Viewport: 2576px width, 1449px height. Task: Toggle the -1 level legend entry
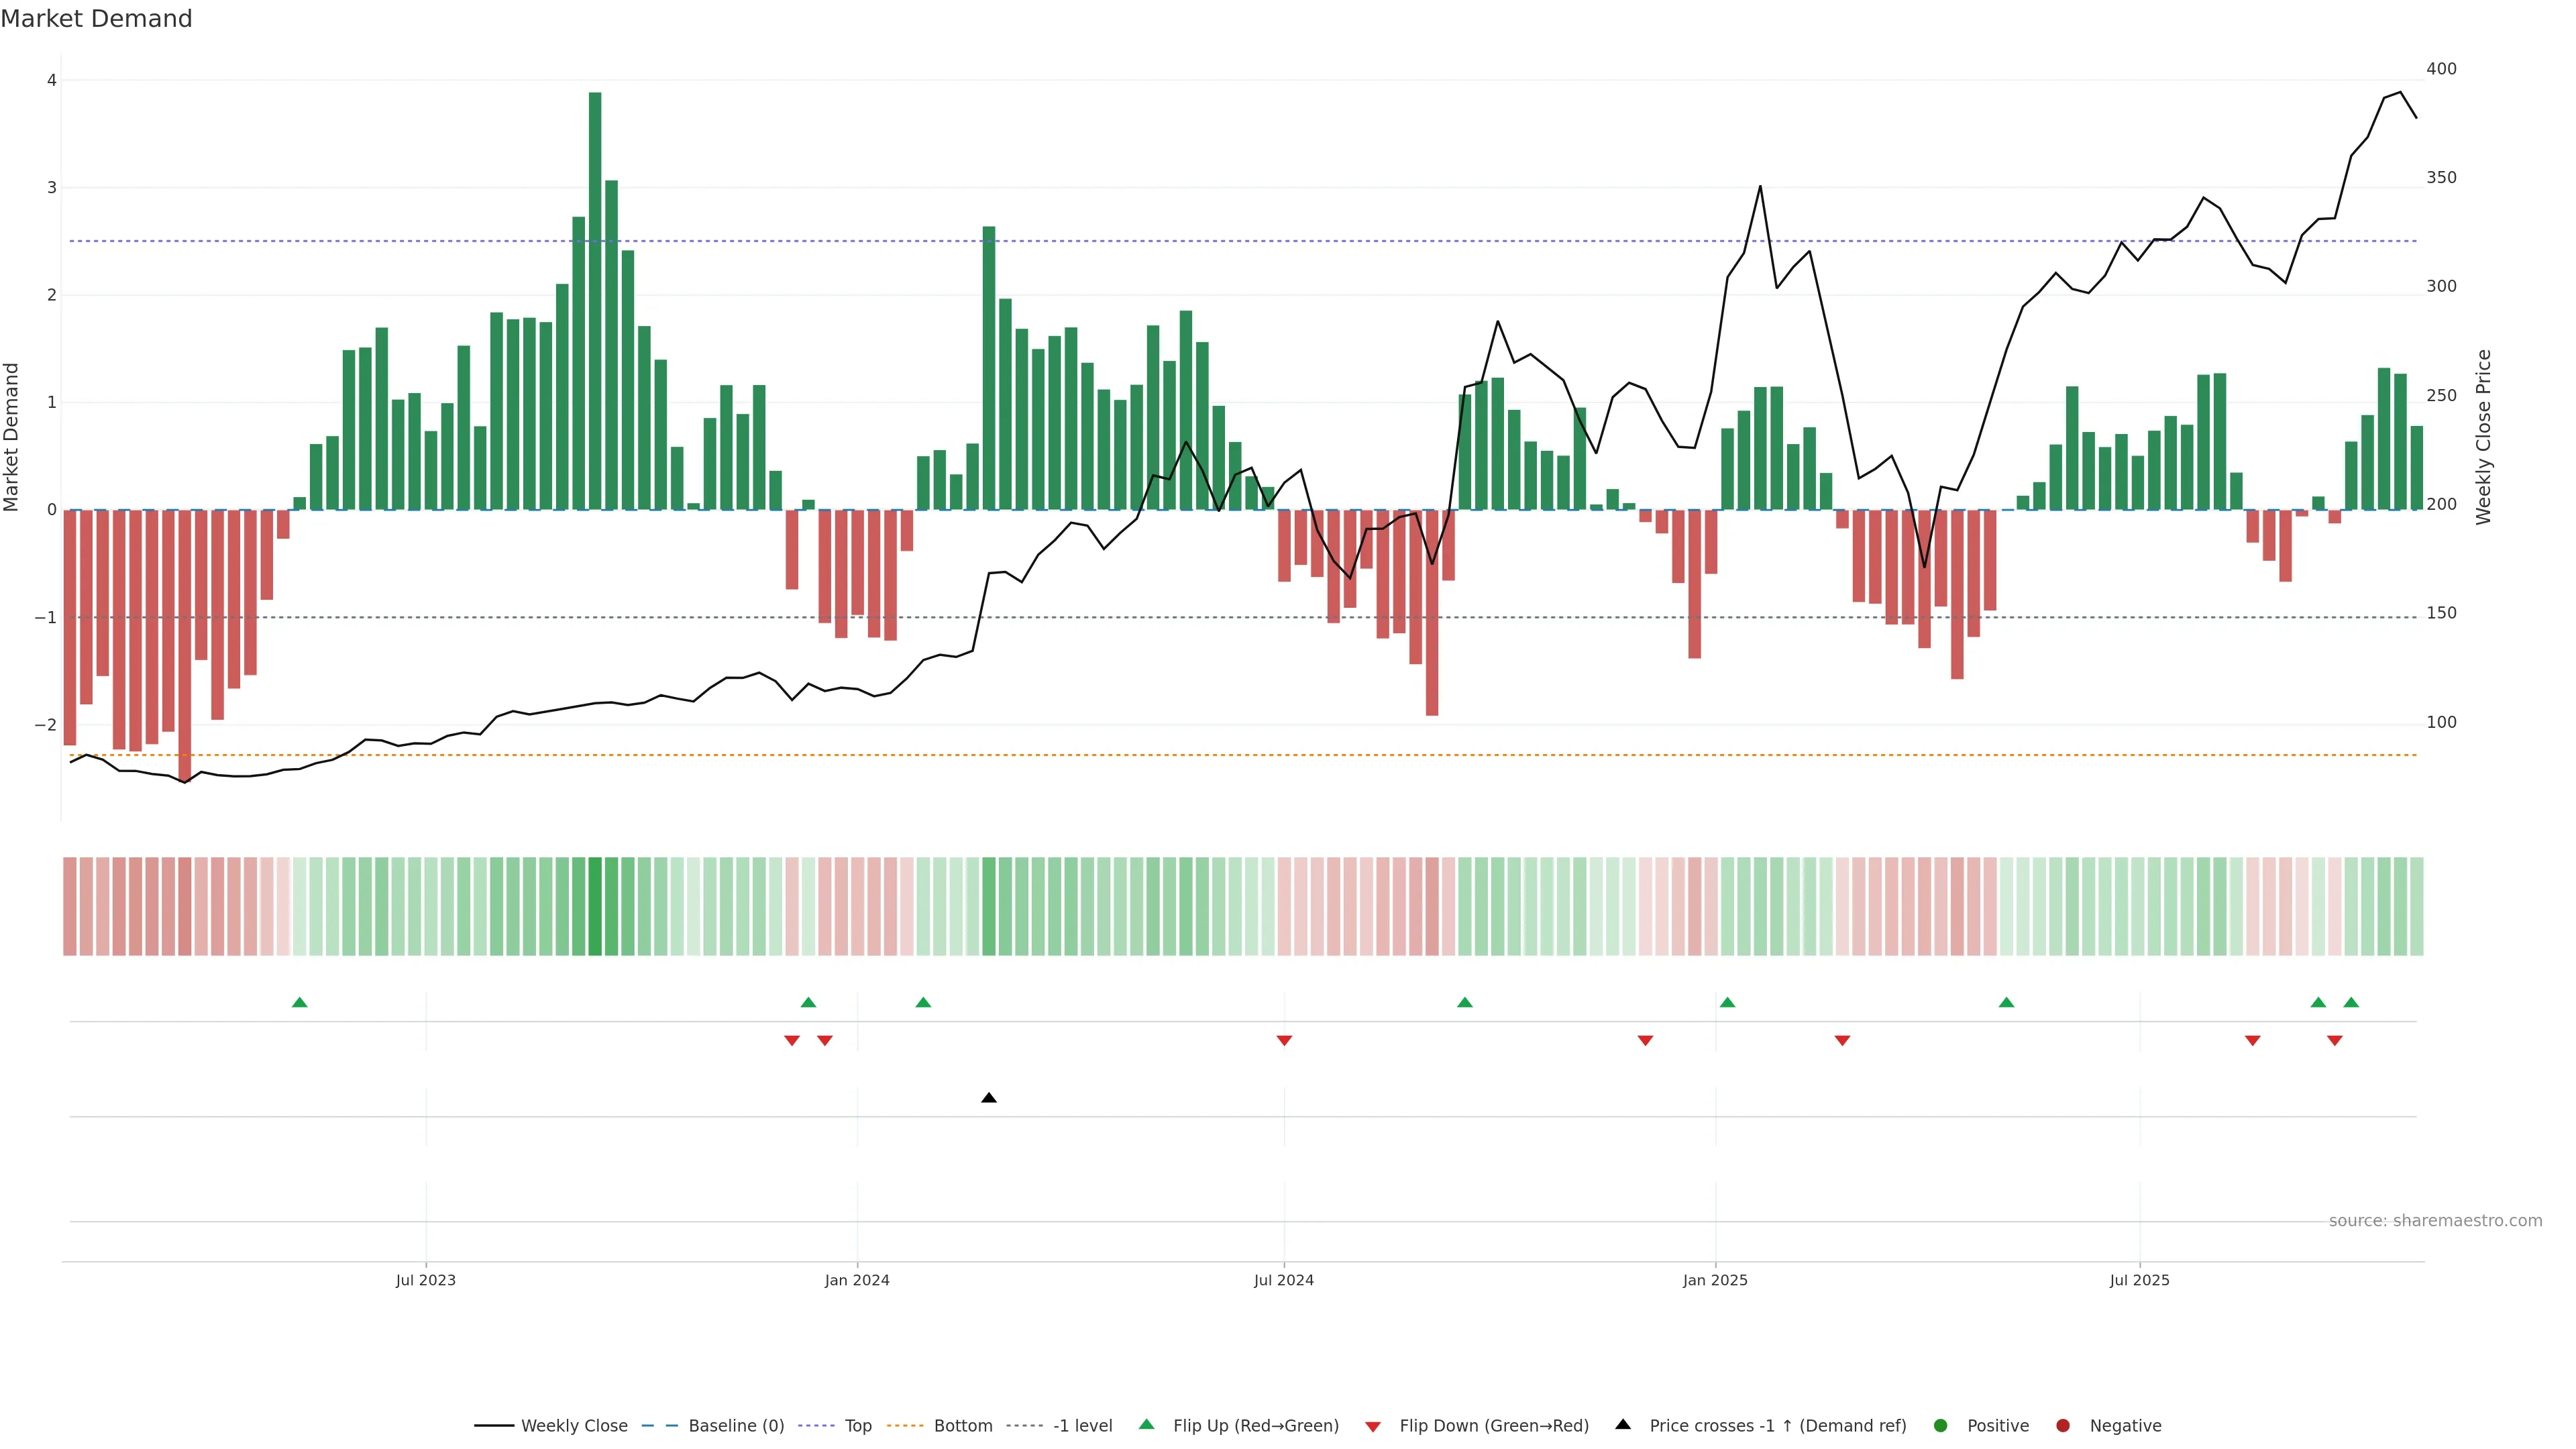coord(1082,1425)
